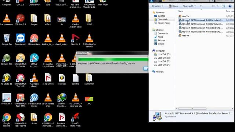Open the Pictures library
Screen dimensions: 235x132
160,40
